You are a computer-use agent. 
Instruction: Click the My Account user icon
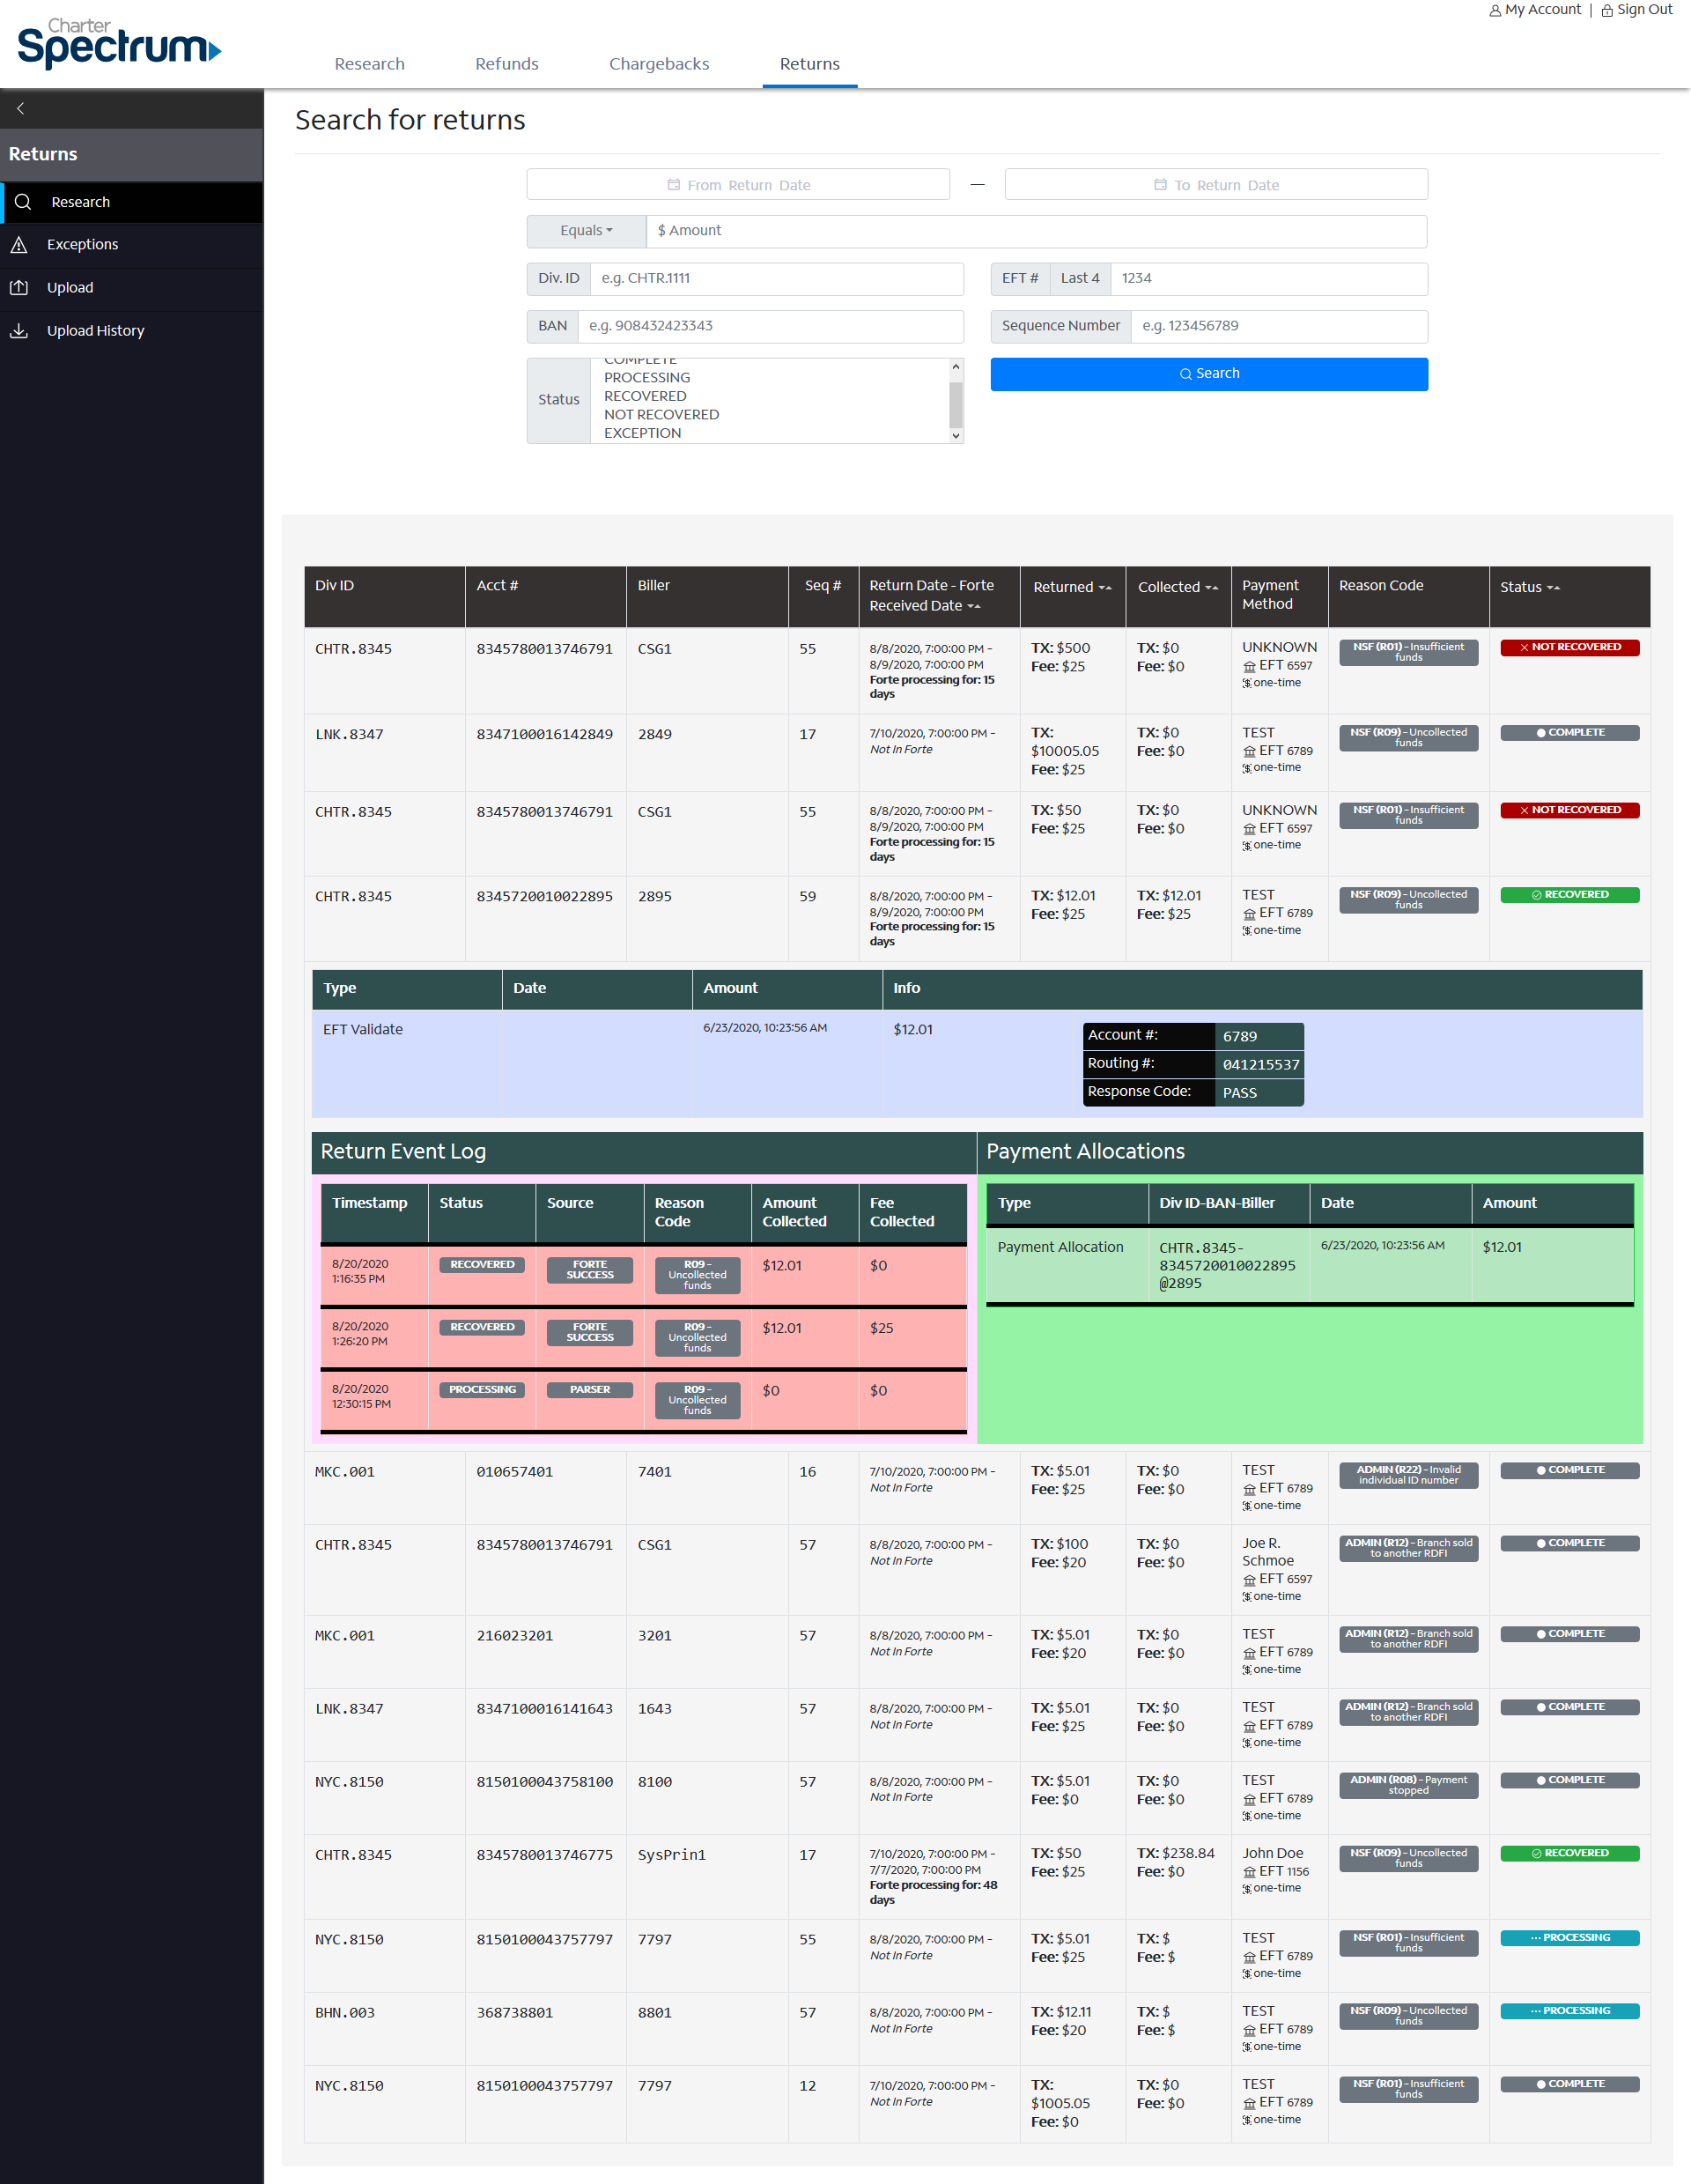[1495, 10]
